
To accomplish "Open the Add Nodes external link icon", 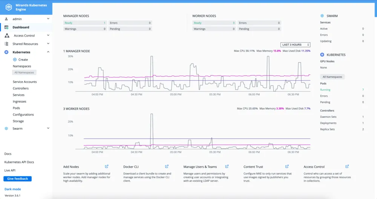I will click(107, 167).
